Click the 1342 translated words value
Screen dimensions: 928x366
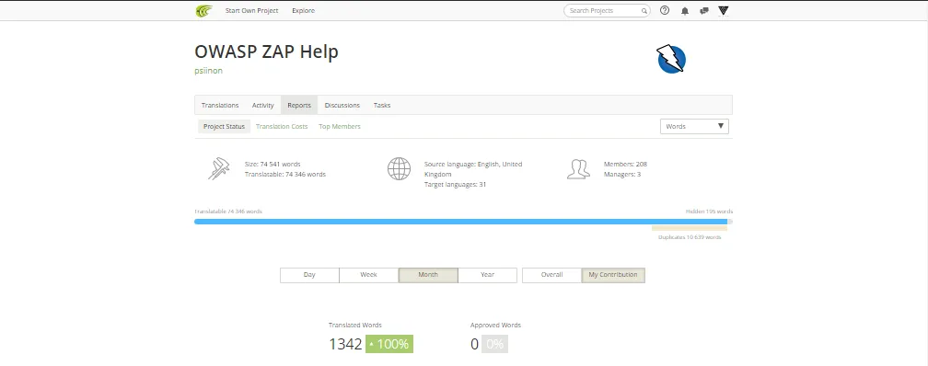tap(345, 344)
